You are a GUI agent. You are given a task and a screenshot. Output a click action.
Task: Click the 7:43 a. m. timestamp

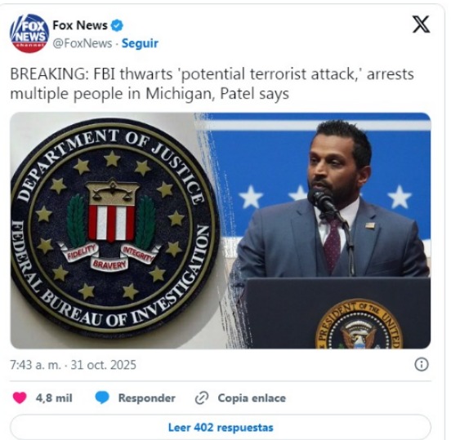tap(36, 365)
